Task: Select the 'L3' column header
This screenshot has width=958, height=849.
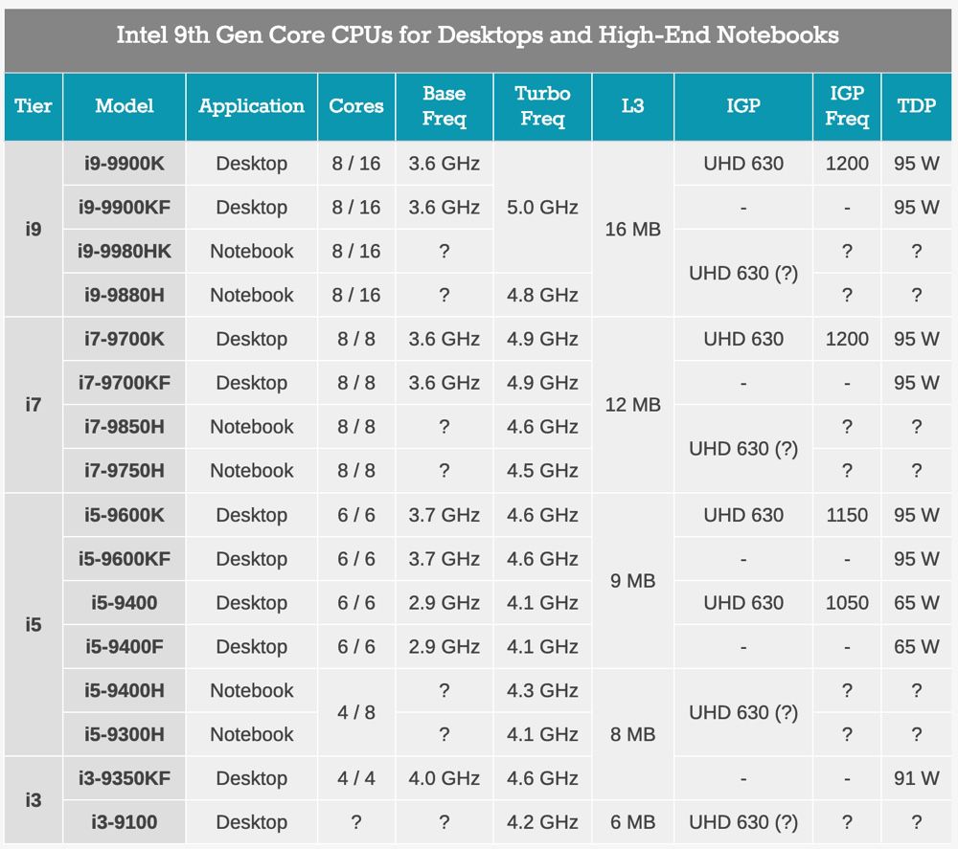Action: click(633, 106)
